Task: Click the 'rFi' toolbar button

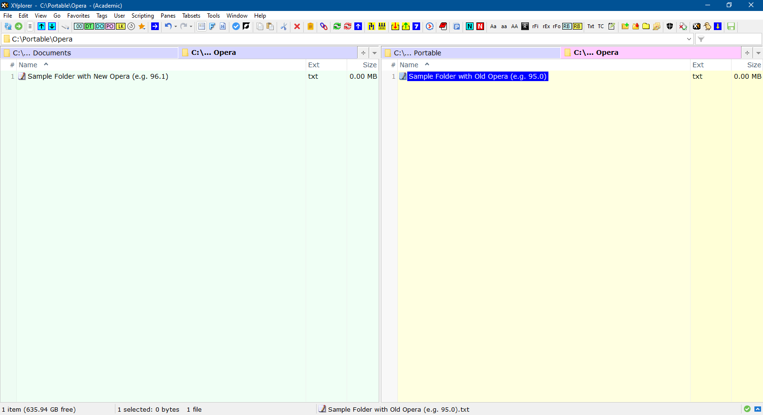Action: [536, 26]
